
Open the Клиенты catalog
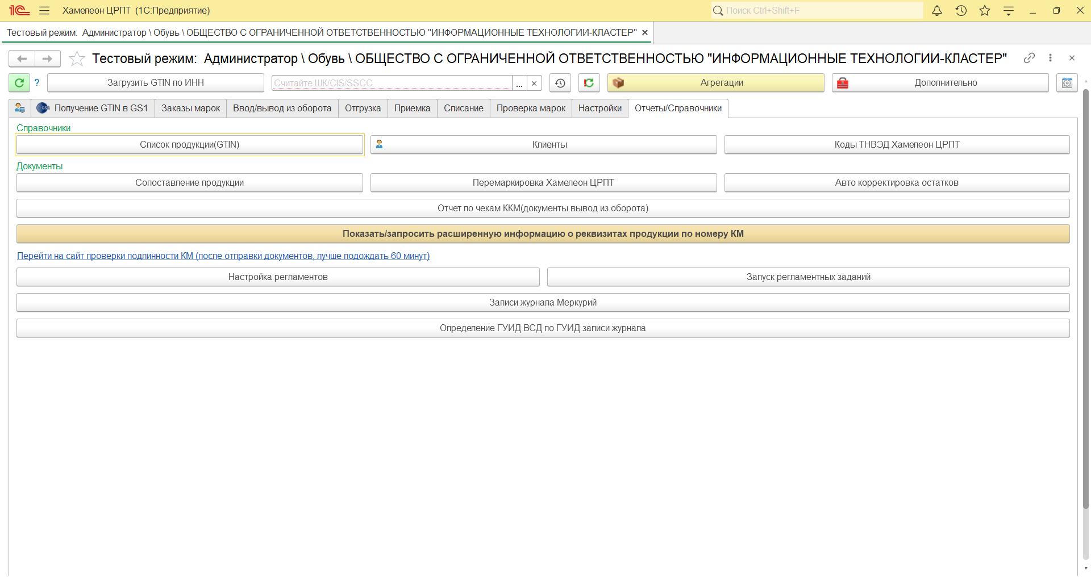pos(544,145)
